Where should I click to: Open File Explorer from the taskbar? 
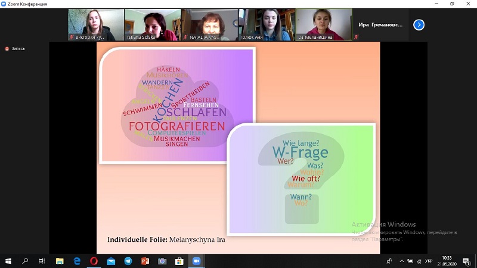click(60, 261)
